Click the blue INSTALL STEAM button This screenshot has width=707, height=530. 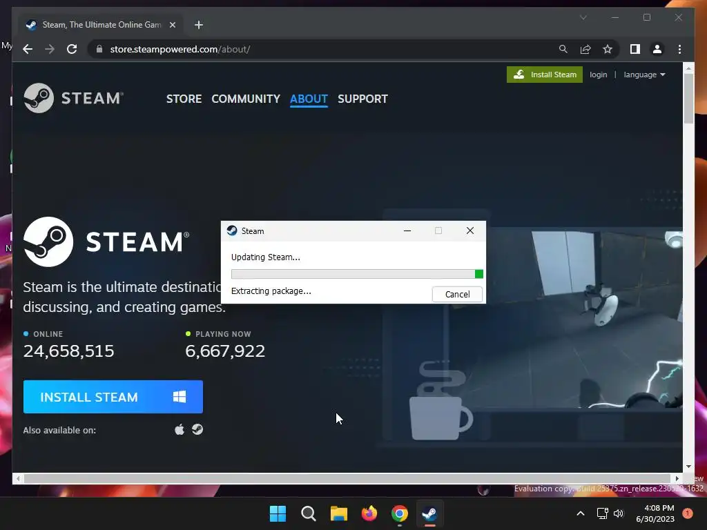coord(113,397)
